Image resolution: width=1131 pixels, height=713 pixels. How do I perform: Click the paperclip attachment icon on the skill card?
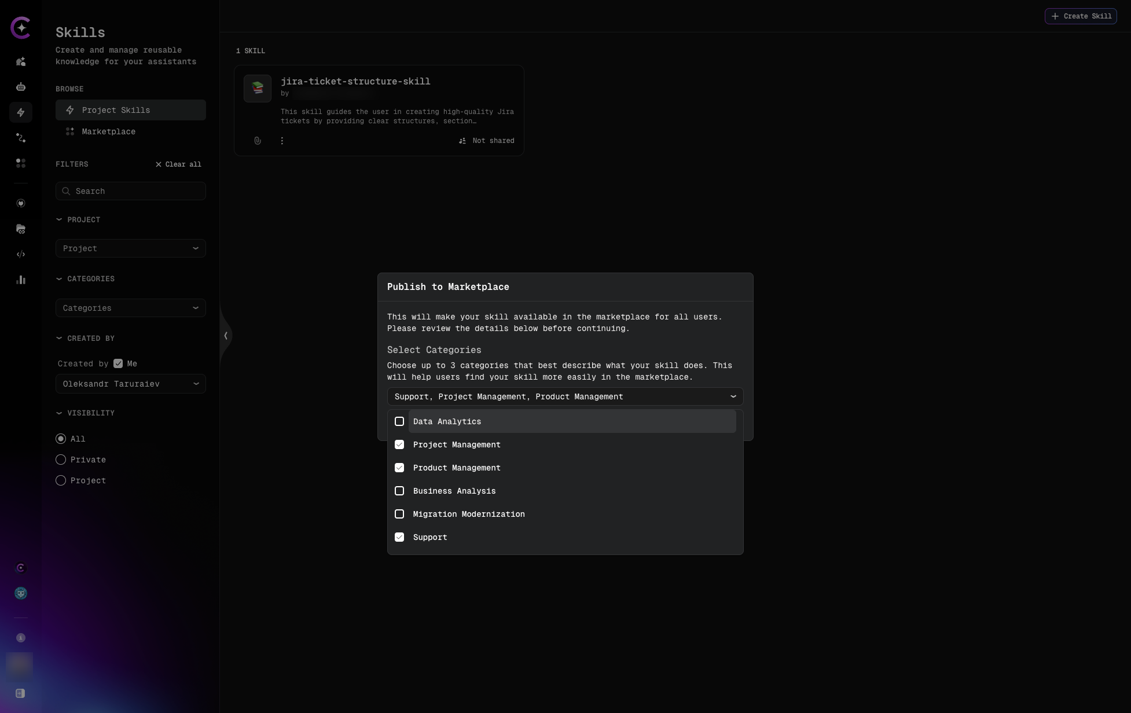point(258,141)
